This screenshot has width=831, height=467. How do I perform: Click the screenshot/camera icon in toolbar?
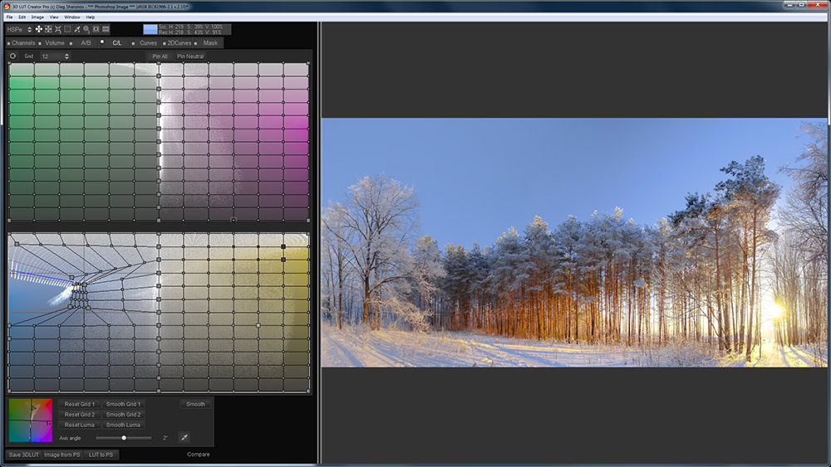96,29
